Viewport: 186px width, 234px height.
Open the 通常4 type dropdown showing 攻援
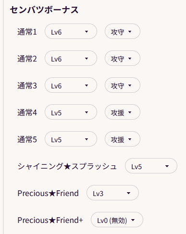pyautogui.click(x=123, y=112)
